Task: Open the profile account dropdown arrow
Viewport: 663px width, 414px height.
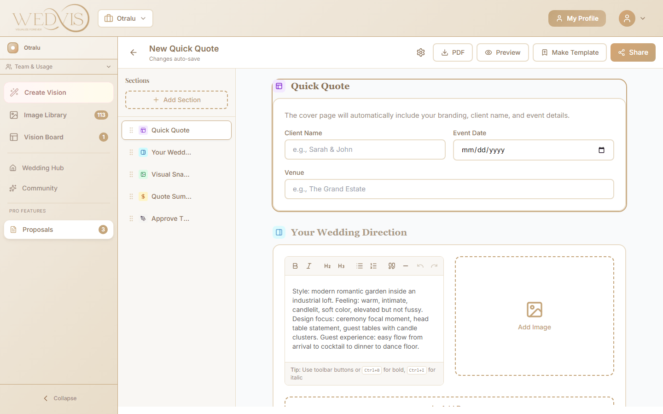Action: click(x=643, y=18)
